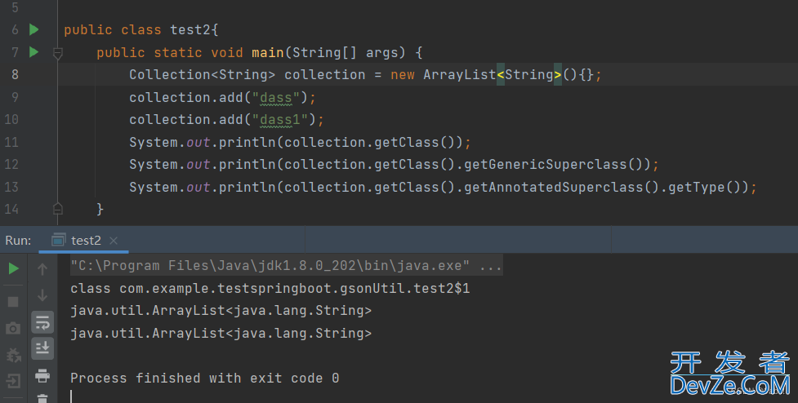798x403 pixels.
Task: Click the attach debugger bug icon
Action: [13, 356]
